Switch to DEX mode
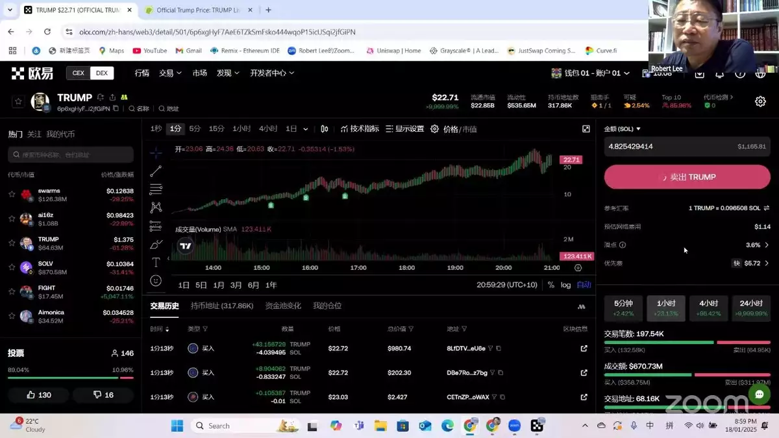The height and width of the screenshot is (438, 779). click(102, 73)
